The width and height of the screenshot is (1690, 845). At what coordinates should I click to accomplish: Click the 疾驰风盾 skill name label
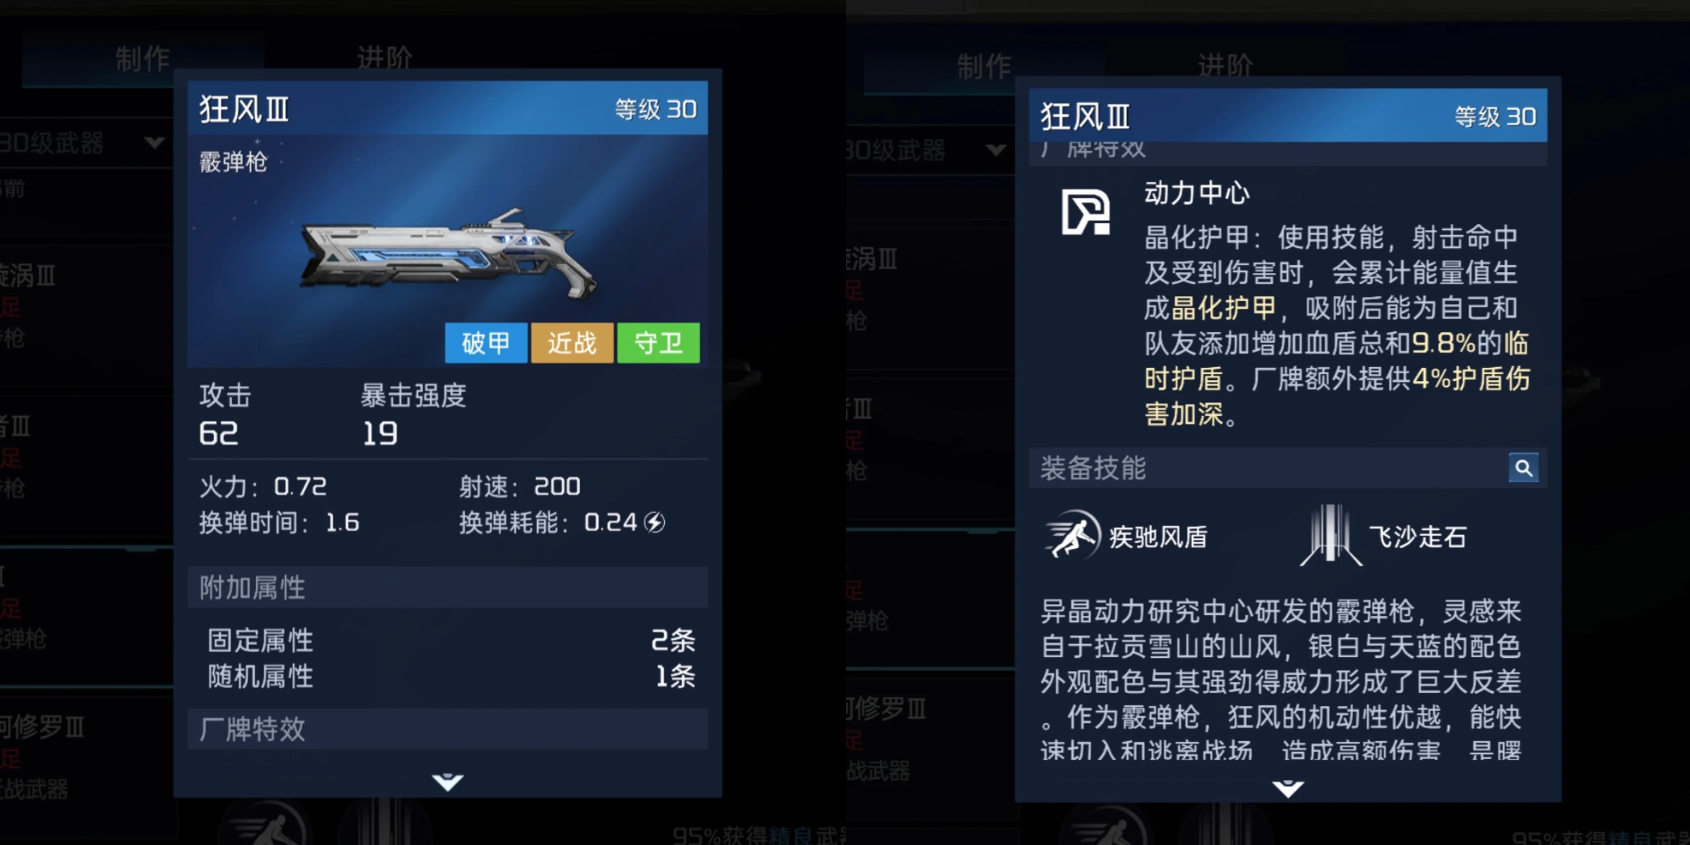coord(1159,537)
